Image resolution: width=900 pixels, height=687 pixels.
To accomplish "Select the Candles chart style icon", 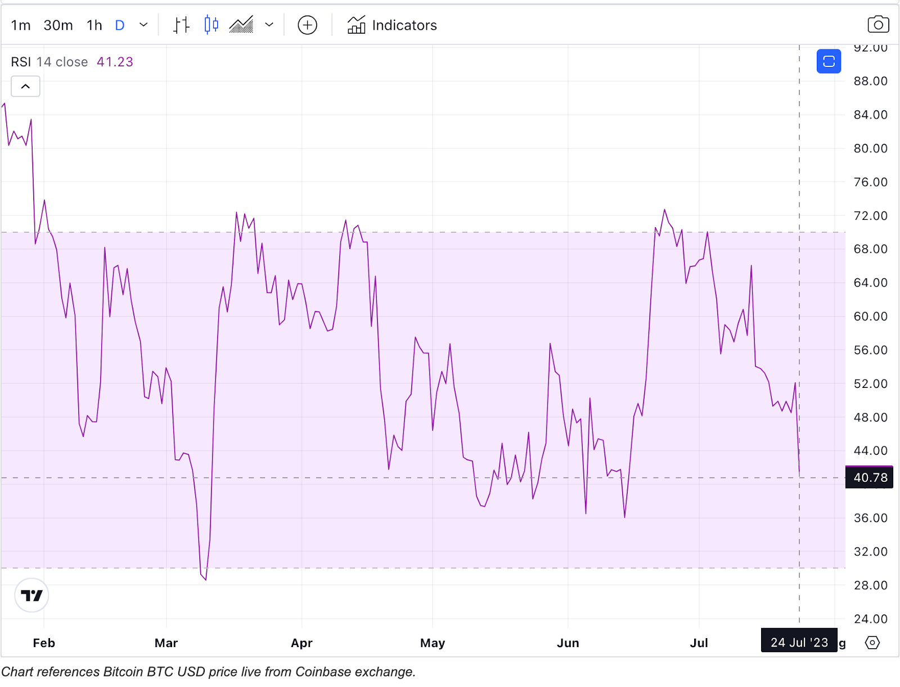I will (211, 25).
